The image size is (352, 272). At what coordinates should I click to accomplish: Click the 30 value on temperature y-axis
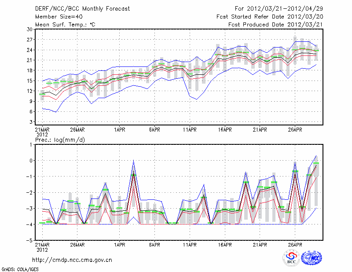pos(30,29)
